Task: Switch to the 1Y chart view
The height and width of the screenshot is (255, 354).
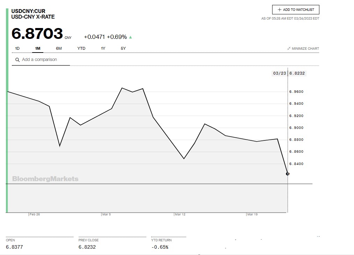Action: click(103, 48)
